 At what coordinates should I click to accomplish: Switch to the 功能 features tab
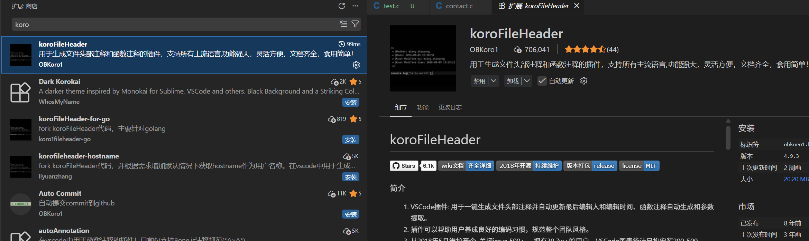click(x=422, y=107)
